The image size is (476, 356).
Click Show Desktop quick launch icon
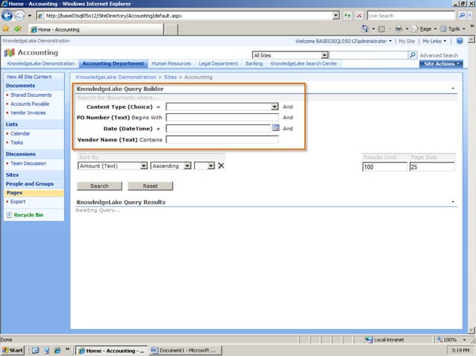(35, 350)
